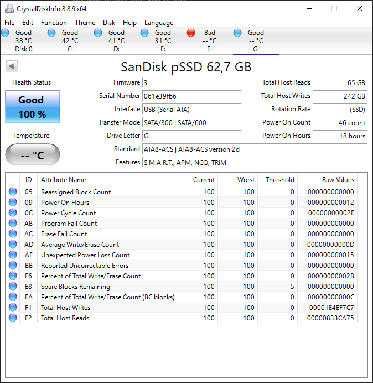This screenshot has height=383, width=373.
Task: Click raw value 00001E4EF7C7
Action: point(331,307)
